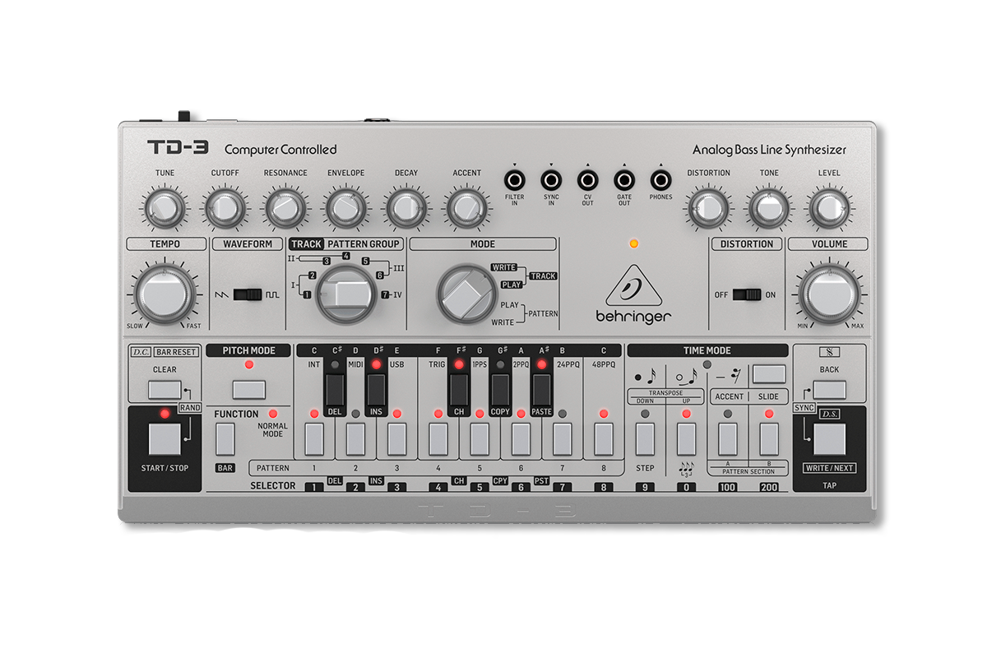This screenshot has height=658, width=987.
Task: Click the Track Pattern Group rotary selector
Action: tap(343, 294)
